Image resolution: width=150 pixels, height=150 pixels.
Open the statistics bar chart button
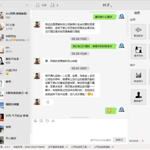[138, 77]
